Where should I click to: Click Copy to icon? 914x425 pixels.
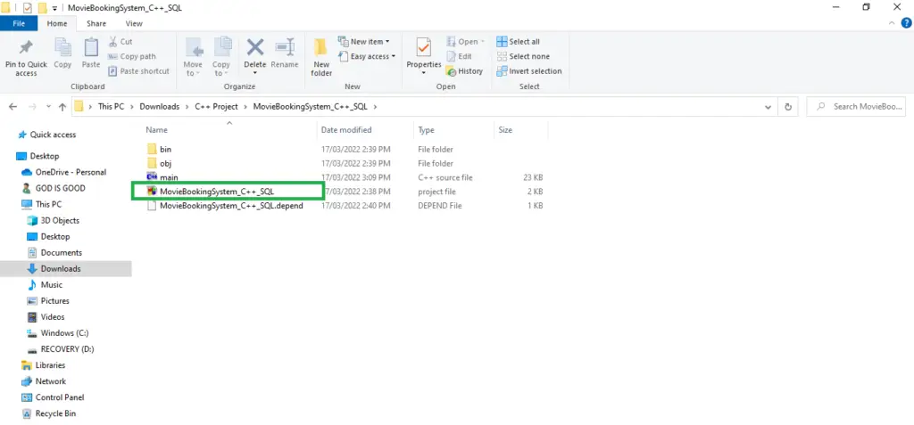221,47
